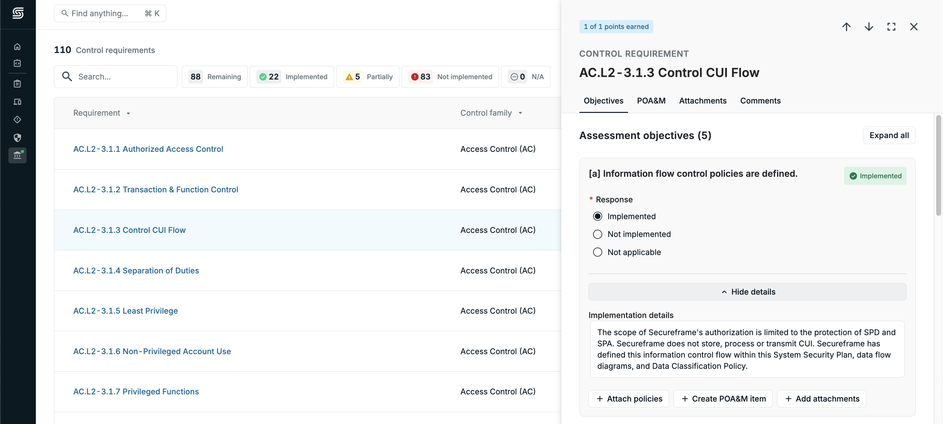The height and width of the screenshot is (424, 943).
Task: Filter by 83 Not implemented
Action: tap(450, 77)
